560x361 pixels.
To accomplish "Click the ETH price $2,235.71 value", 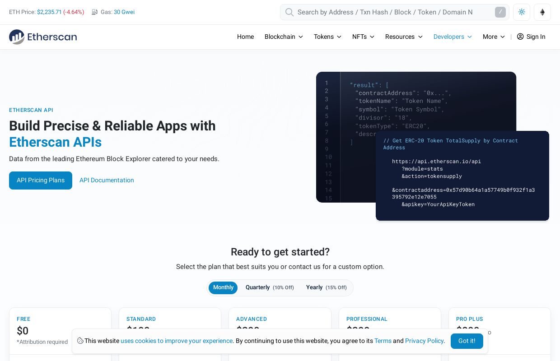I will pos(49,12).
